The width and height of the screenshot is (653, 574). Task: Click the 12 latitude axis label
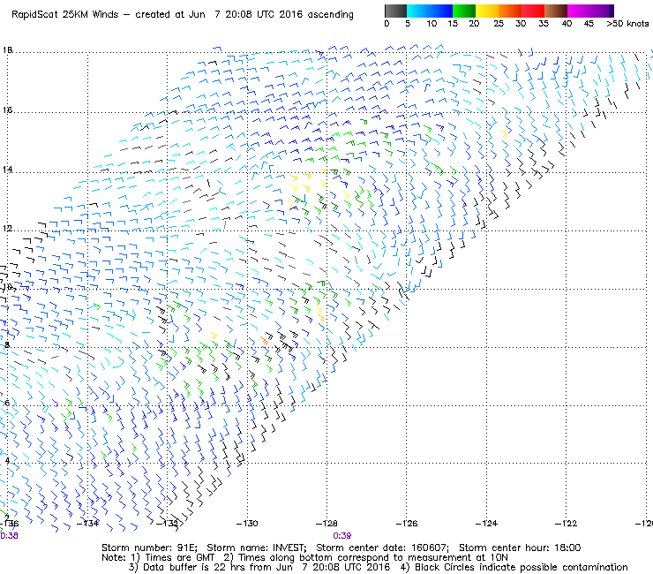[7, 229]
